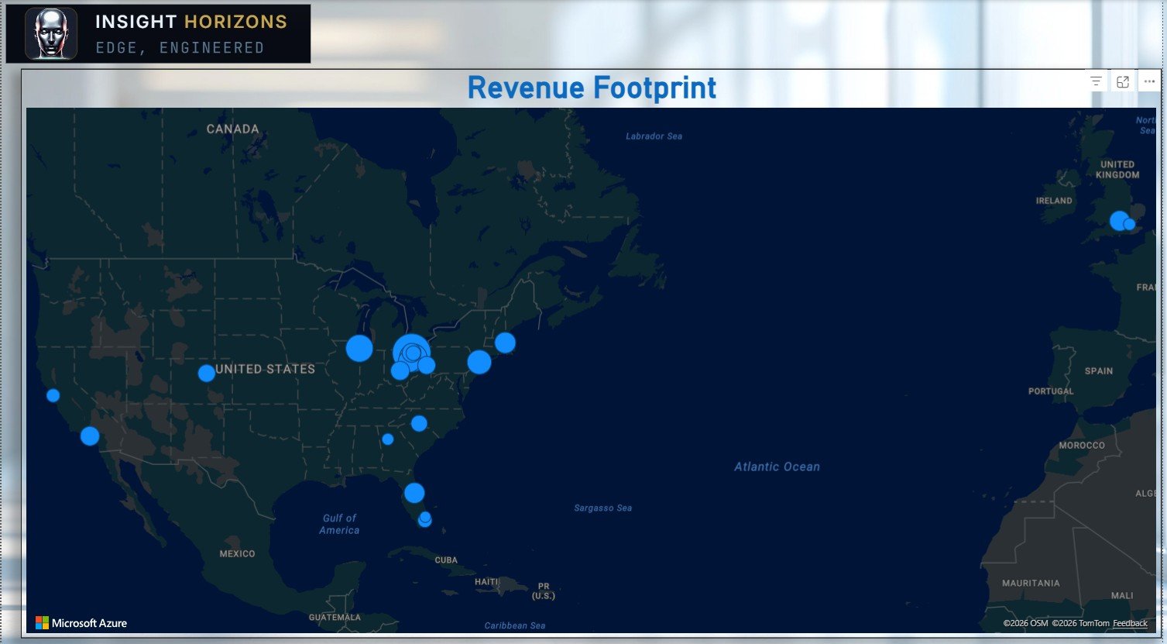Click the MEXICO map label
The height and width of the screenshot is (644, 1167).
point(237,553)
